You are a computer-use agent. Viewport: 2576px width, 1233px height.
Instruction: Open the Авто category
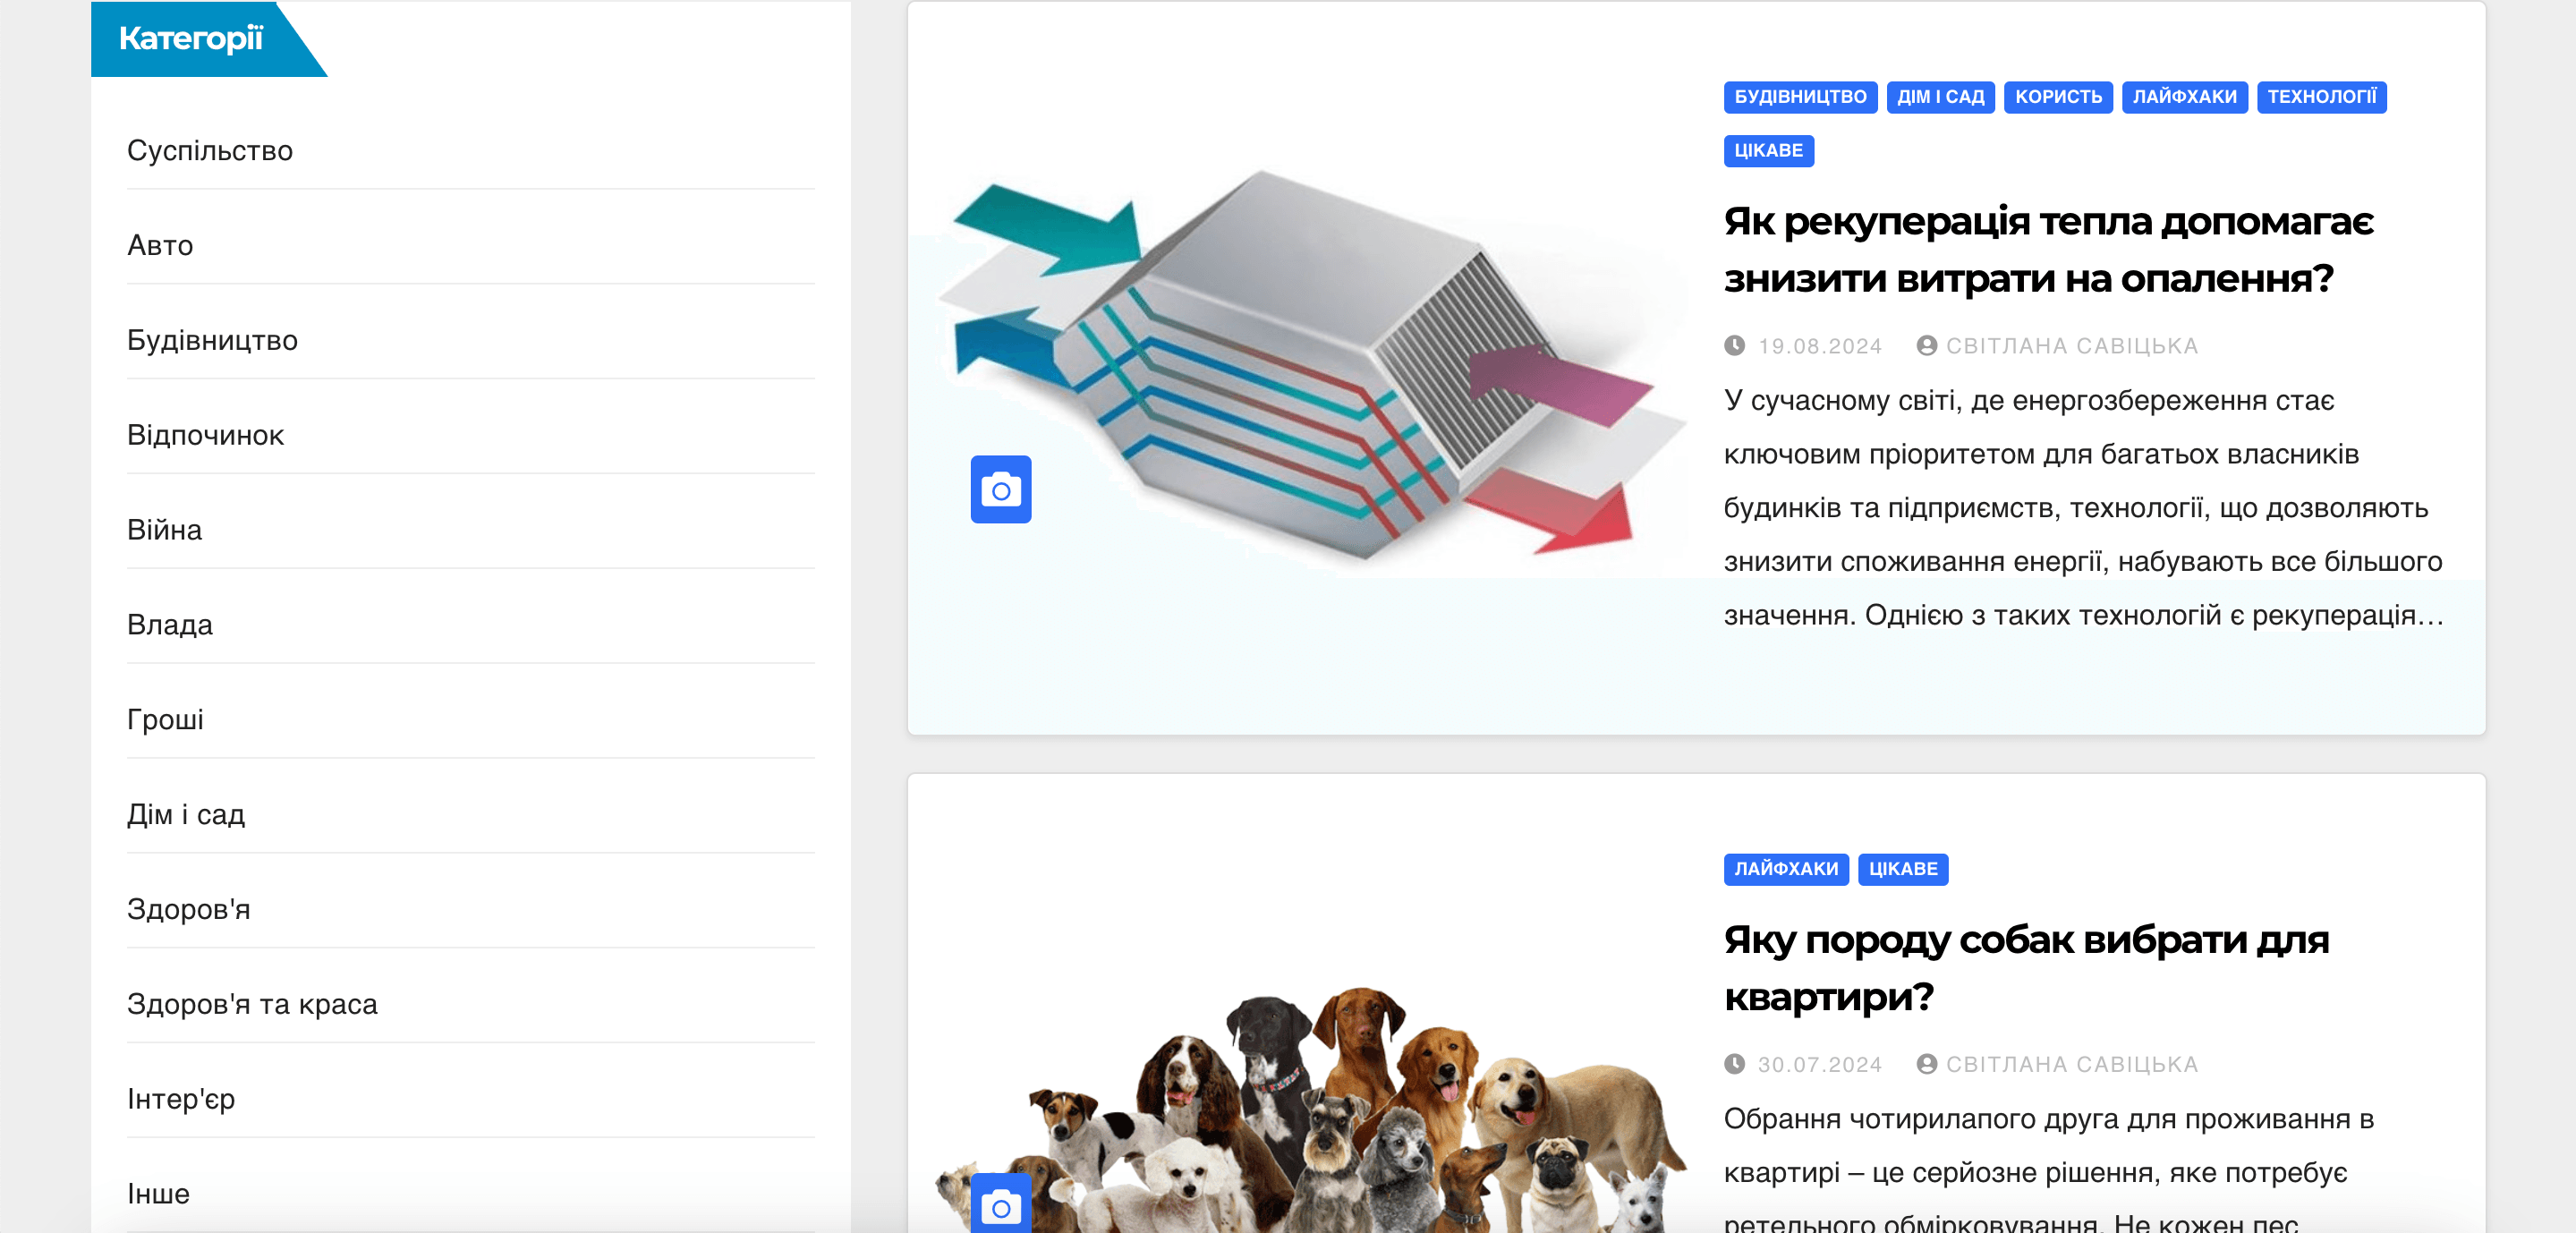pyautogui.click(x=160, y=246)
